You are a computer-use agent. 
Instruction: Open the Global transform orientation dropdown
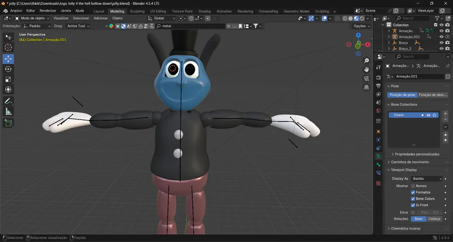(x=162, y=18)
